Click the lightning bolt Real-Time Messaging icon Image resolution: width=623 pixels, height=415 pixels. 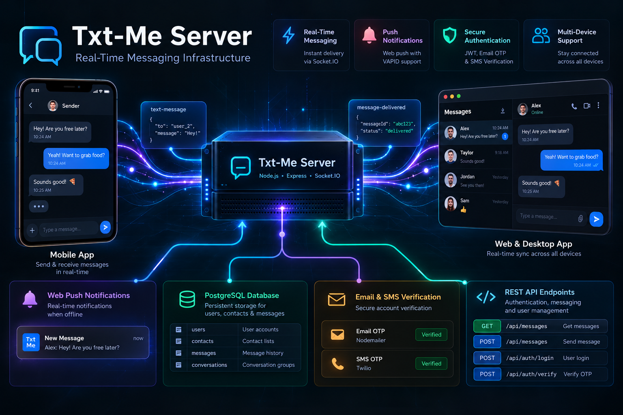pos(288,35)
